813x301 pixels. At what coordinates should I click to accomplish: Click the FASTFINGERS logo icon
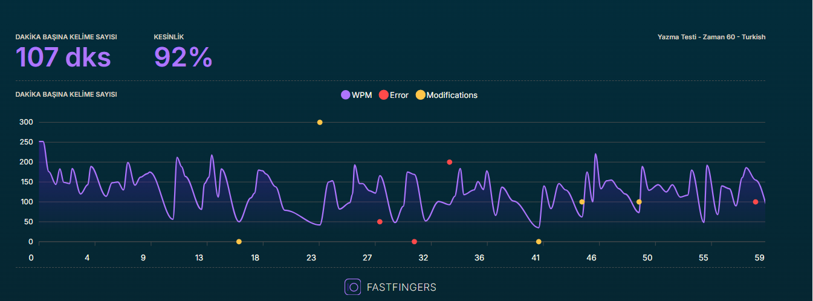tap(352, 286)
